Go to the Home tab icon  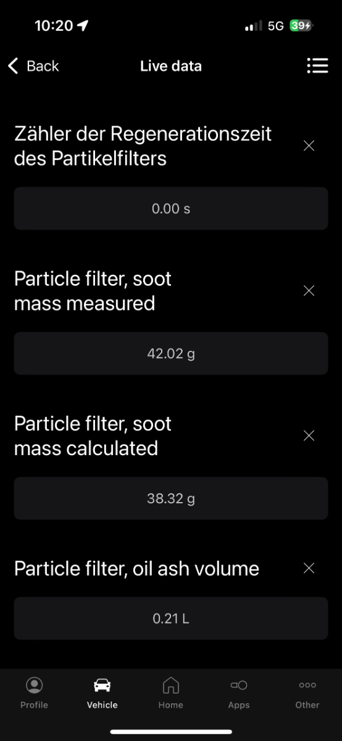coord(170,685)
